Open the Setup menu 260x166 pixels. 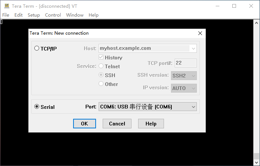point(34,15)
